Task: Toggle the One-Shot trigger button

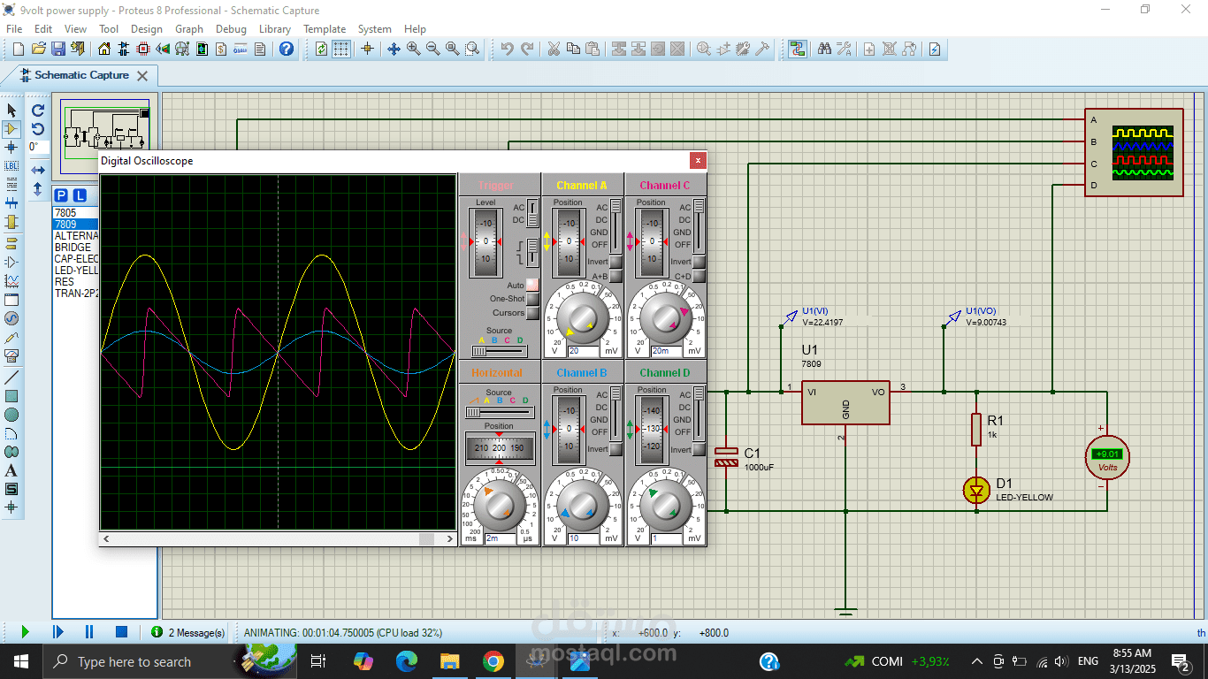Action: 532,299
